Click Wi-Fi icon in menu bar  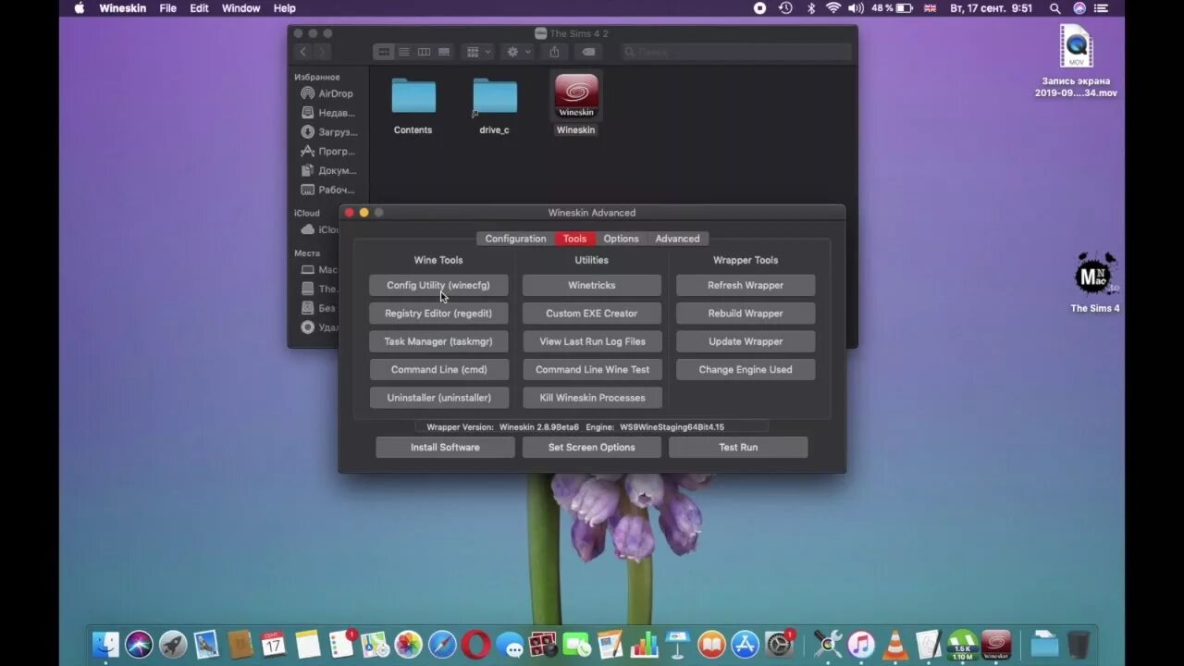(833, 8)
